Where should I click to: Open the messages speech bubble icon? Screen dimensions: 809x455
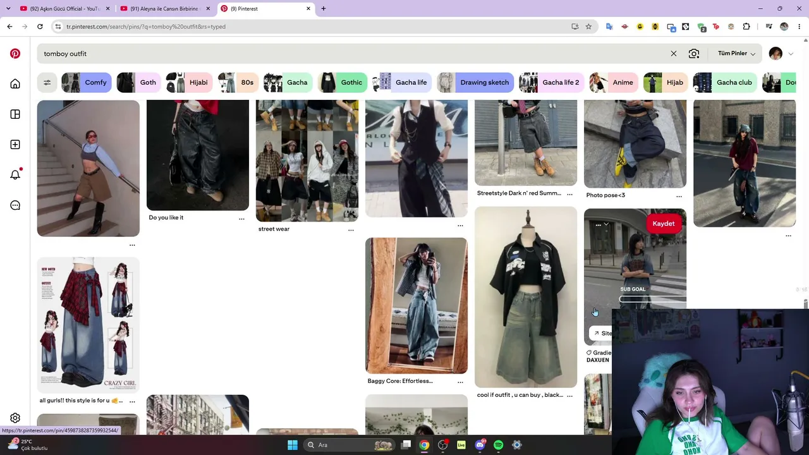15,205
